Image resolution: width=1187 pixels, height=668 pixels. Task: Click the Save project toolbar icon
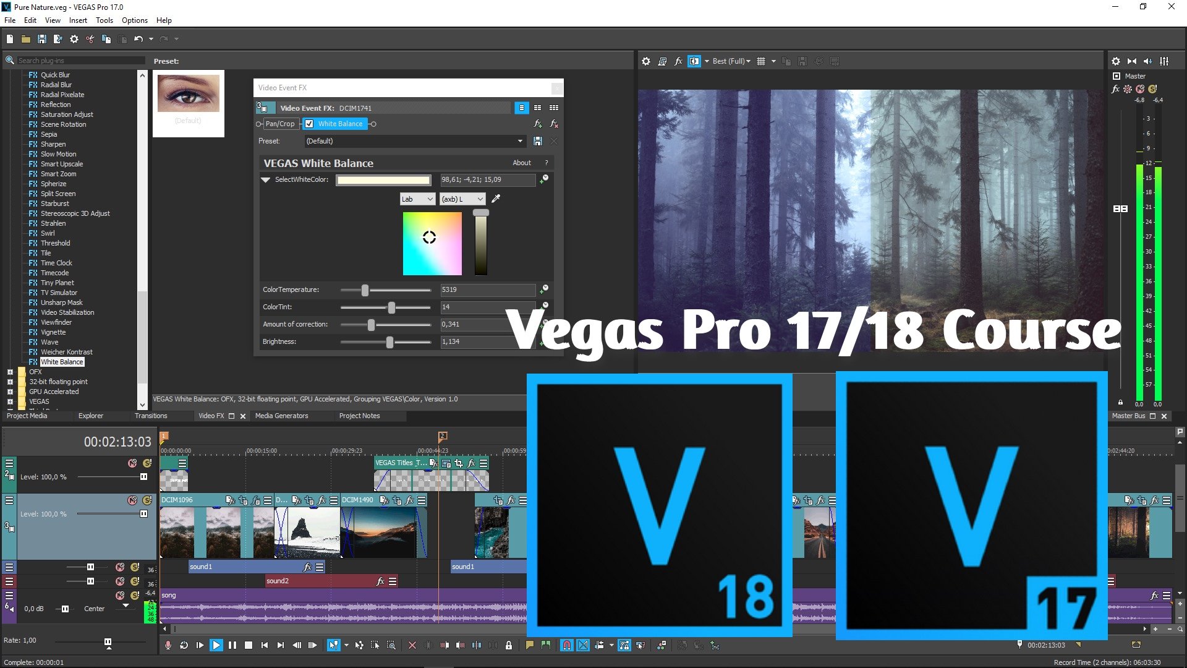[41, 39]
